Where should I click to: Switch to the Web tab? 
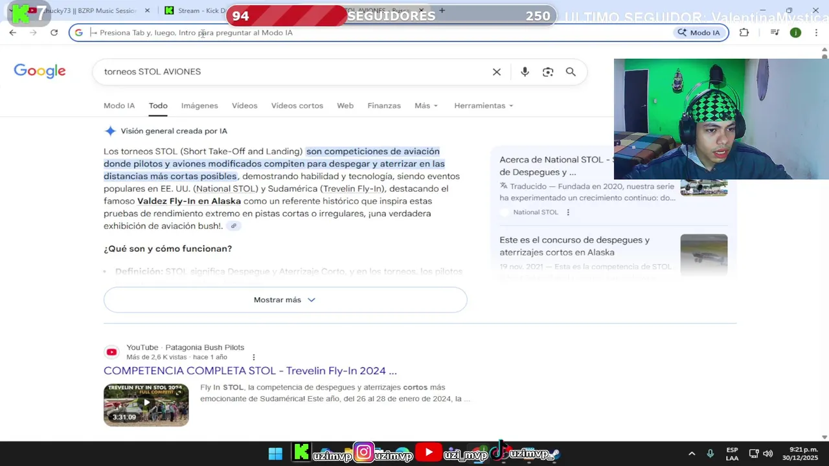tap(345, 105)
